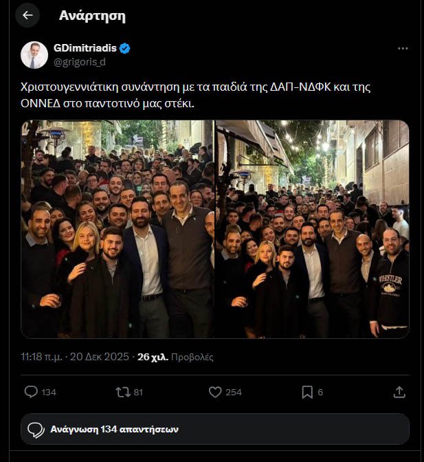Click the GDimitriadis display name

click(84, 48)
